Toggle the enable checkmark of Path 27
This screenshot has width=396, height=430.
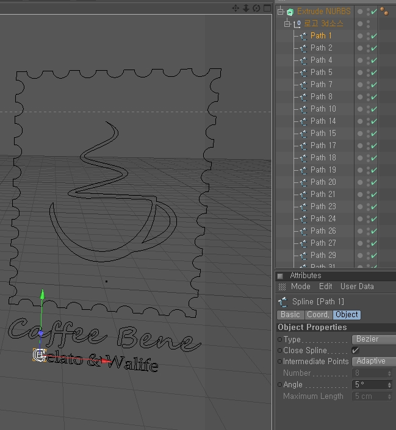[374, 243]
